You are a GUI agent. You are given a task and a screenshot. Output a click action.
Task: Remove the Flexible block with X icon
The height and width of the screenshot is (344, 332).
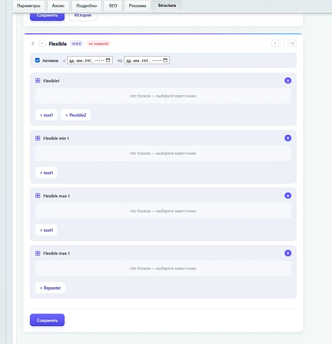click(x=292, y=44)
